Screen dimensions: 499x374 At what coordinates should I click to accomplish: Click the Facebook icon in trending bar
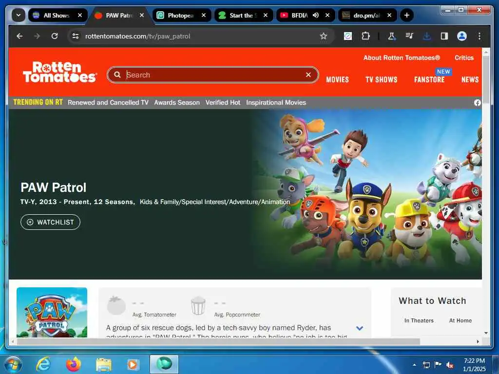[478, 103]
